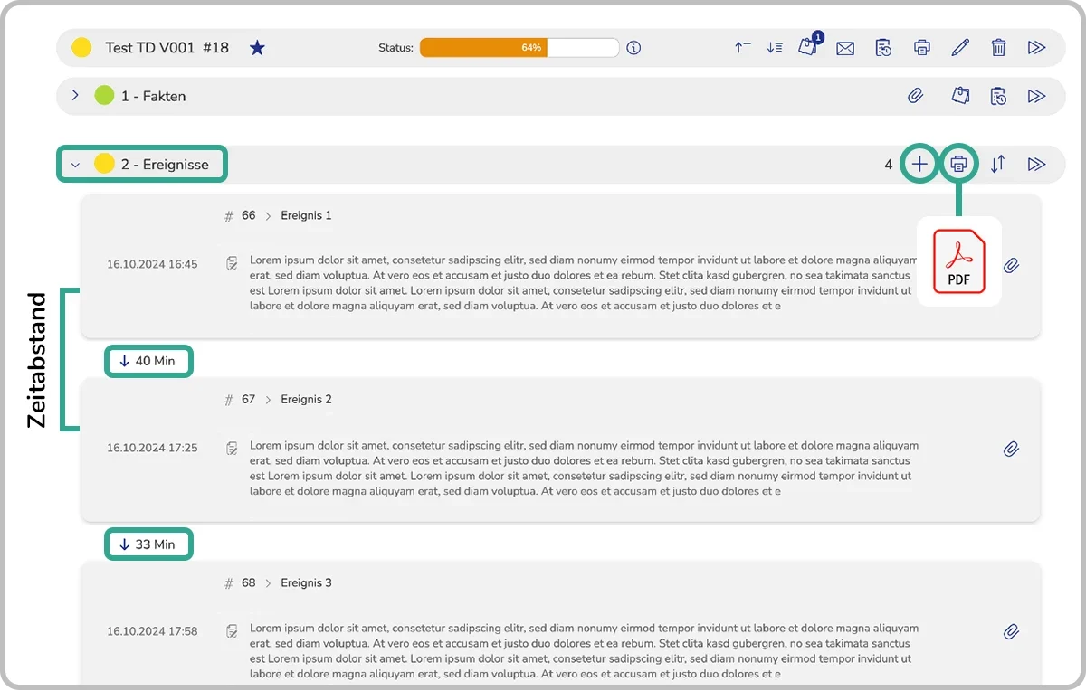Click the yellow status dot of Test TD V001

point(81,48)
